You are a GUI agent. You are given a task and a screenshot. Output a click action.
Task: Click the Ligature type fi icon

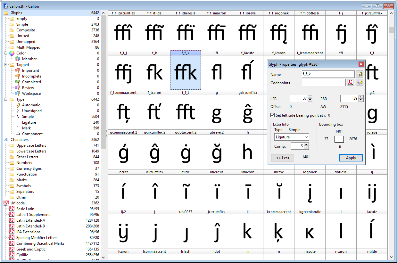tap(18, 122)
